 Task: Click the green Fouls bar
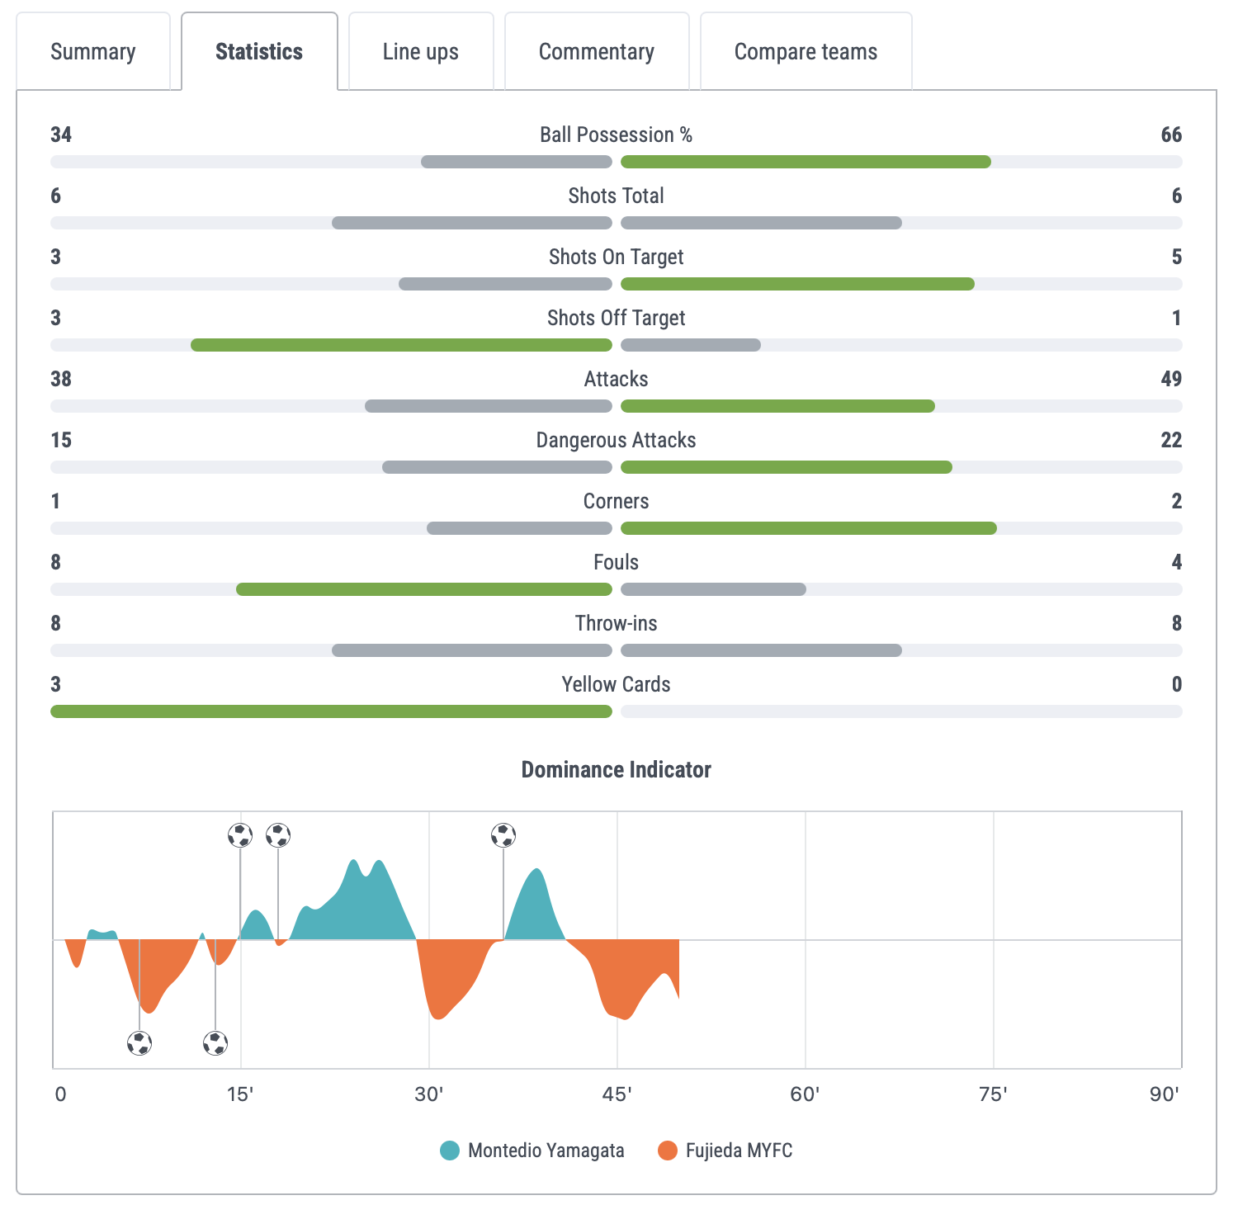click(424, 589)
